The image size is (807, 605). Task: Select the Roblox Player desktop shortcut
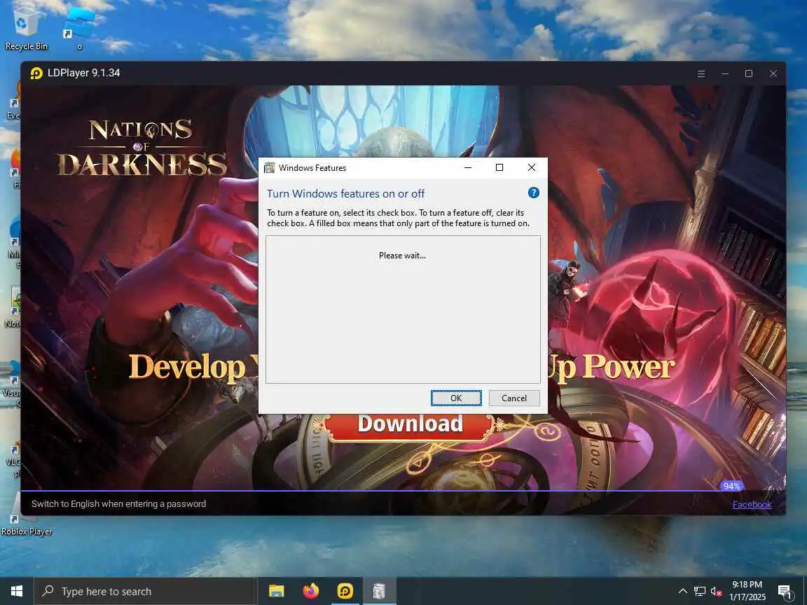click(x=26, y=515)
